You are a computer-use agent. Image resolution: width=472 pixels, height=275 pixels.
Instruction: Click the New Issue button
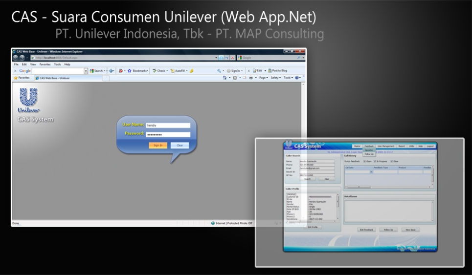click(410, 230)
